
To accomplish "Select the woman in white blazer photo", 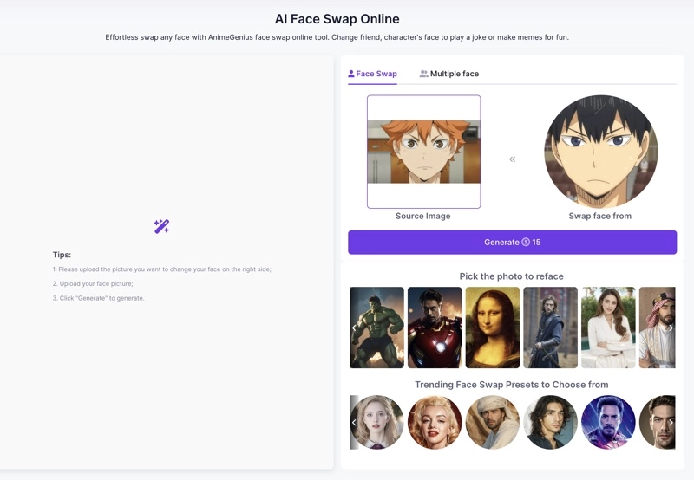I will point(608,328).
